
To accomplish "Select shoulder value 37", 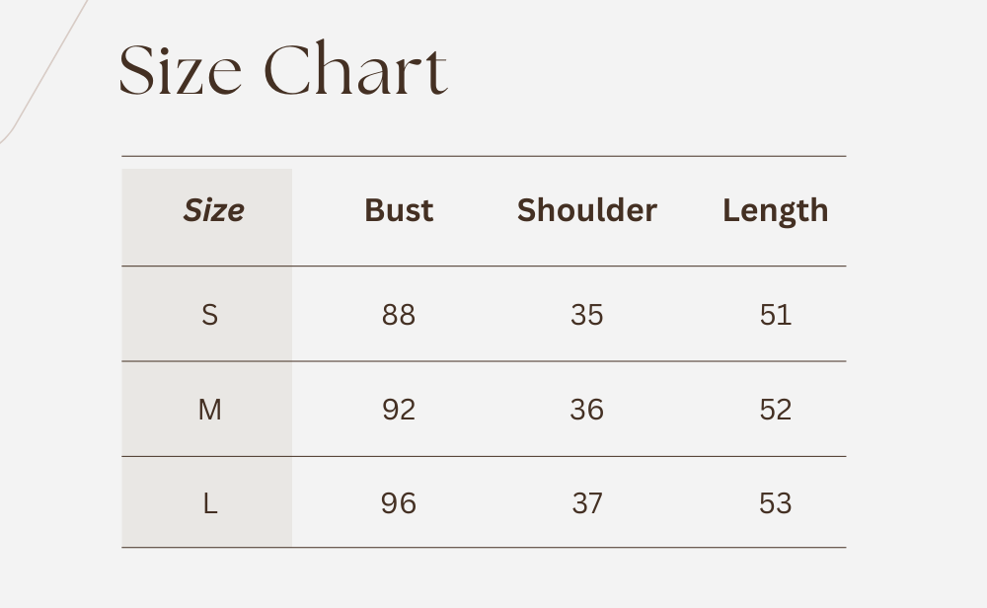I will pos(586,504).
